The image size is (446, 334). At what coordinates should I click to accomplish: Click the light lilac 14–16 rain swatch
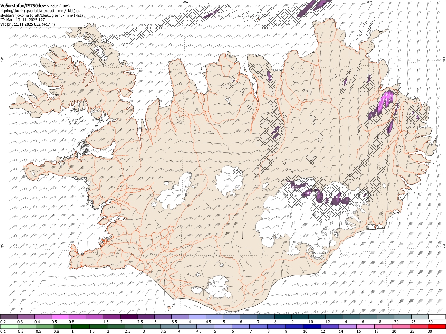pos(347,326)
